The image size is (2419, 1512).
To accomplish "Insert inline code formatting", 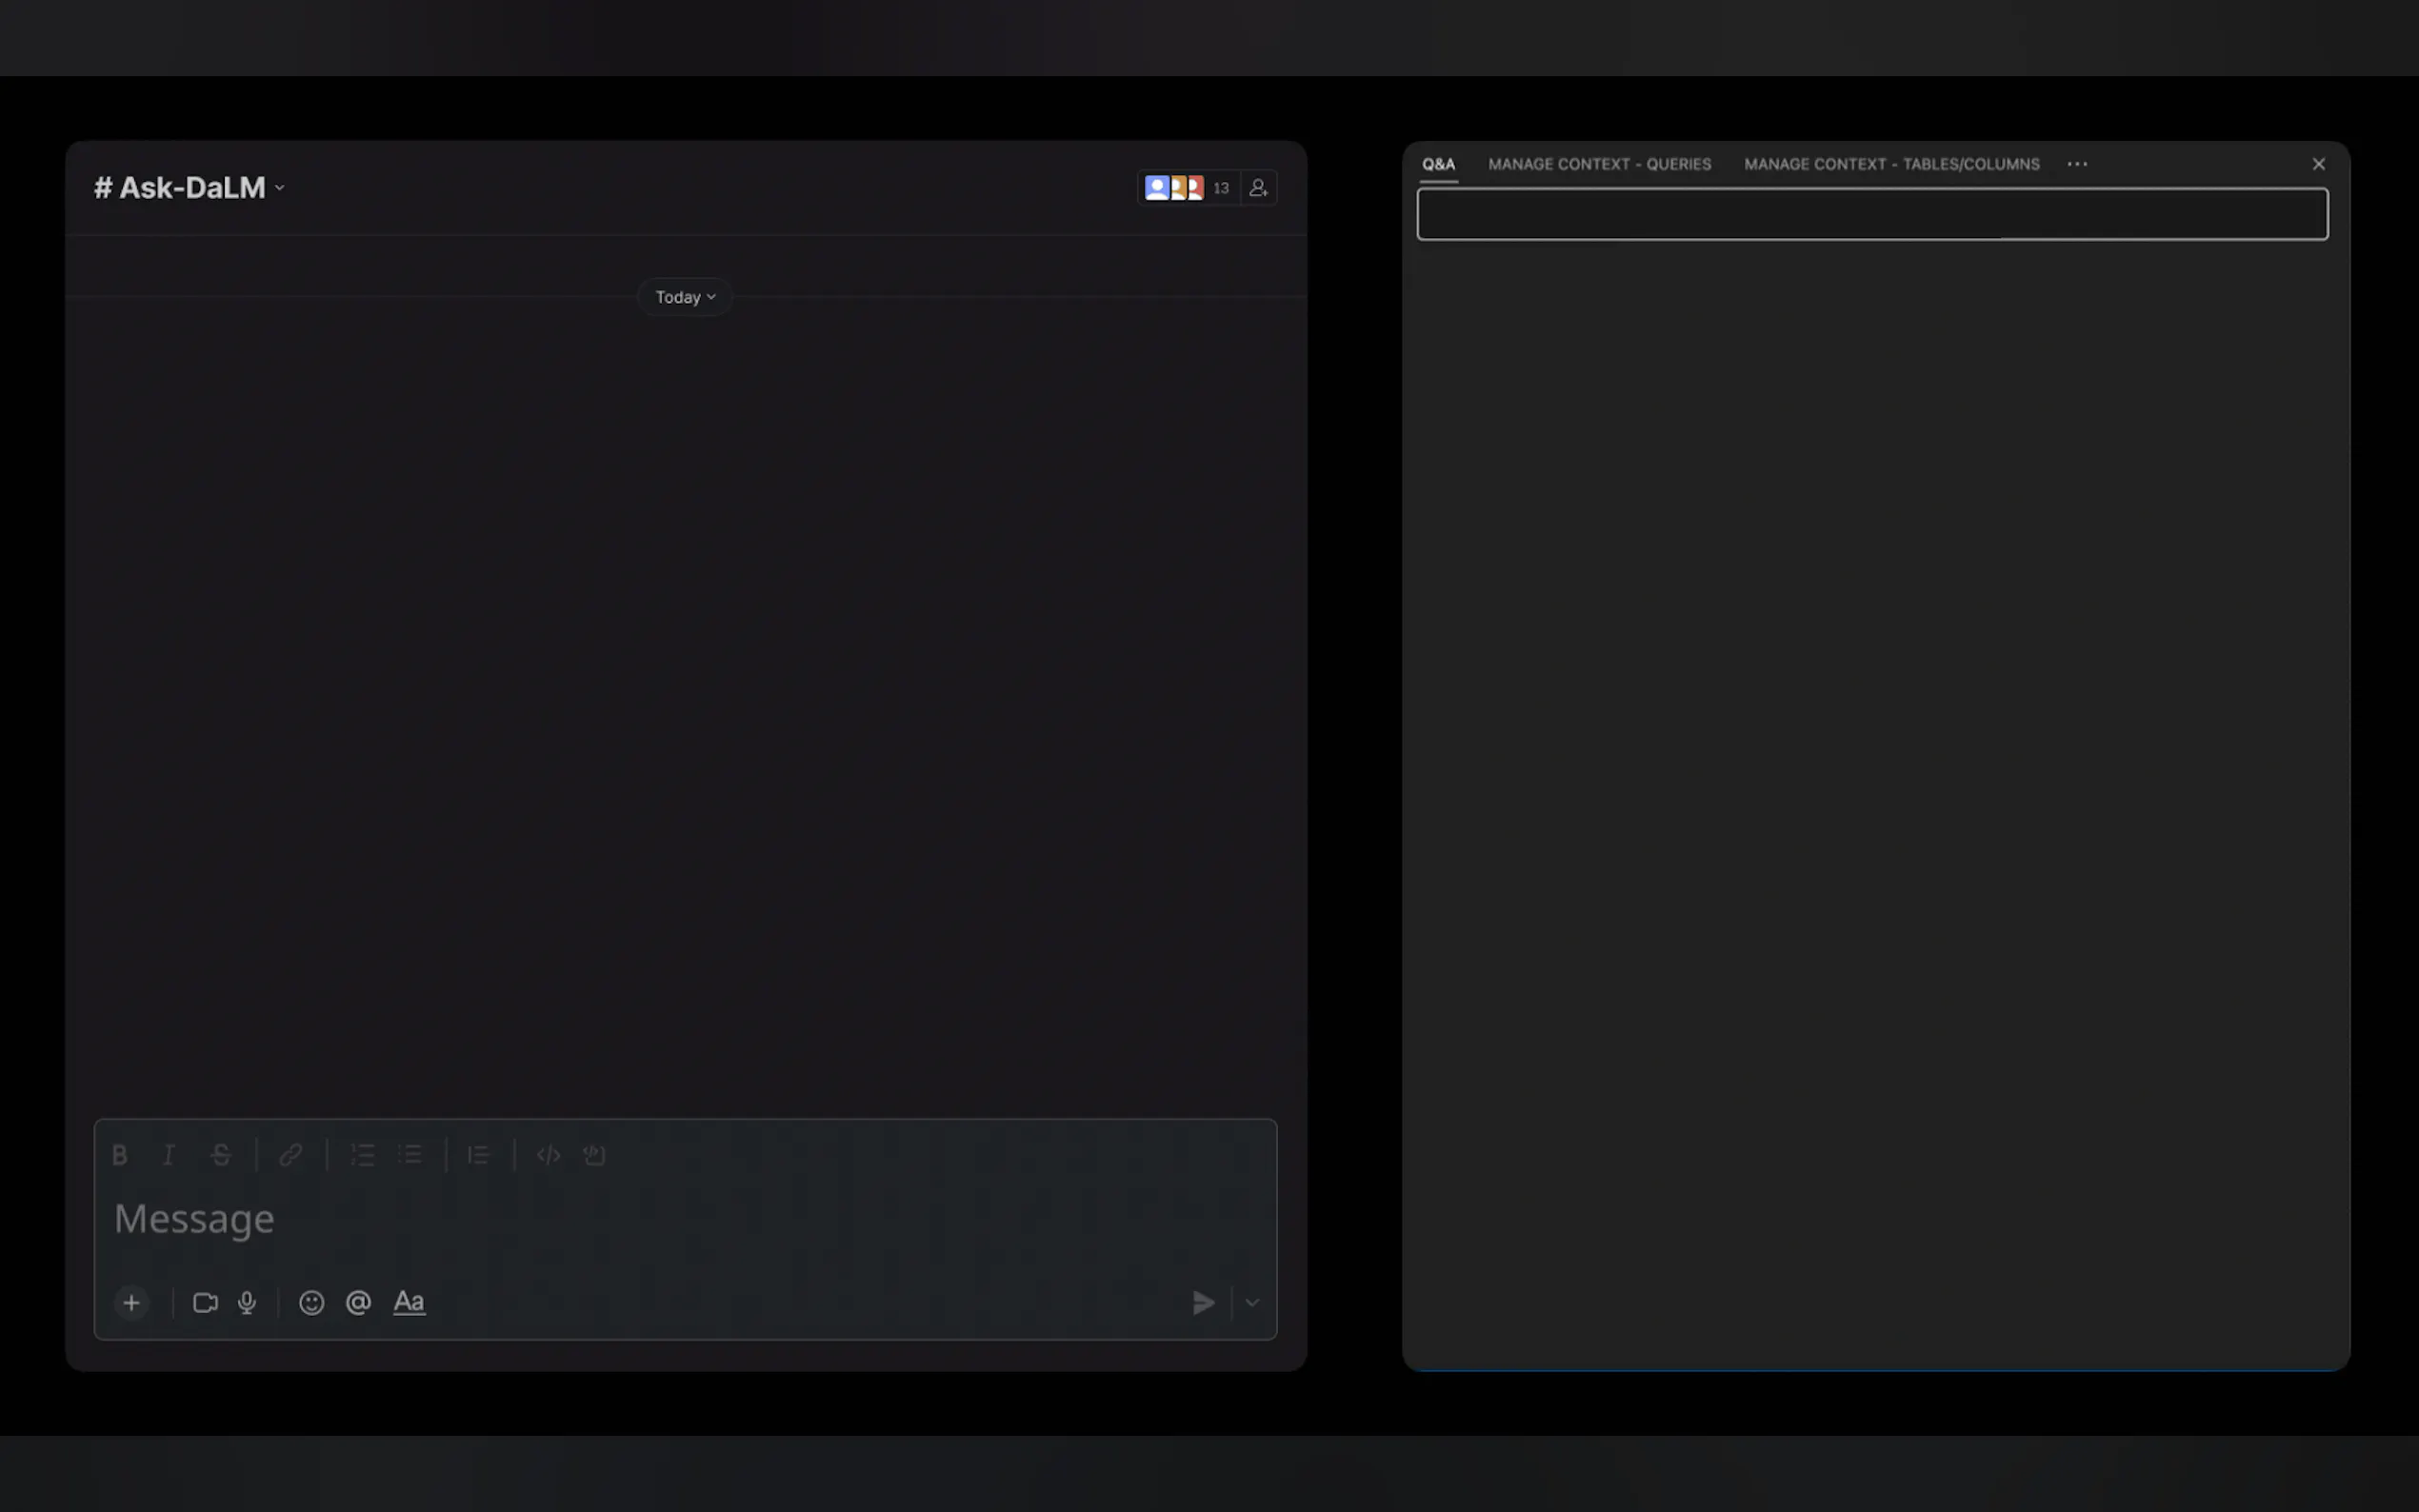I will pyautogui.click(x=548, y=1155).
